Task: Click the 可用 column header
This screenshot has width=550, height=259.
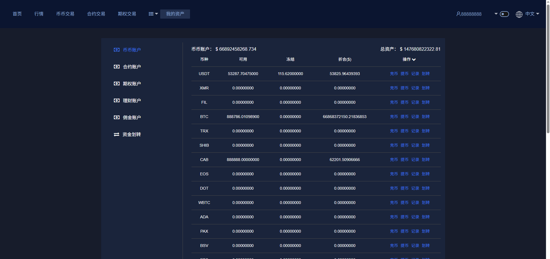Action: click(243, 59)
